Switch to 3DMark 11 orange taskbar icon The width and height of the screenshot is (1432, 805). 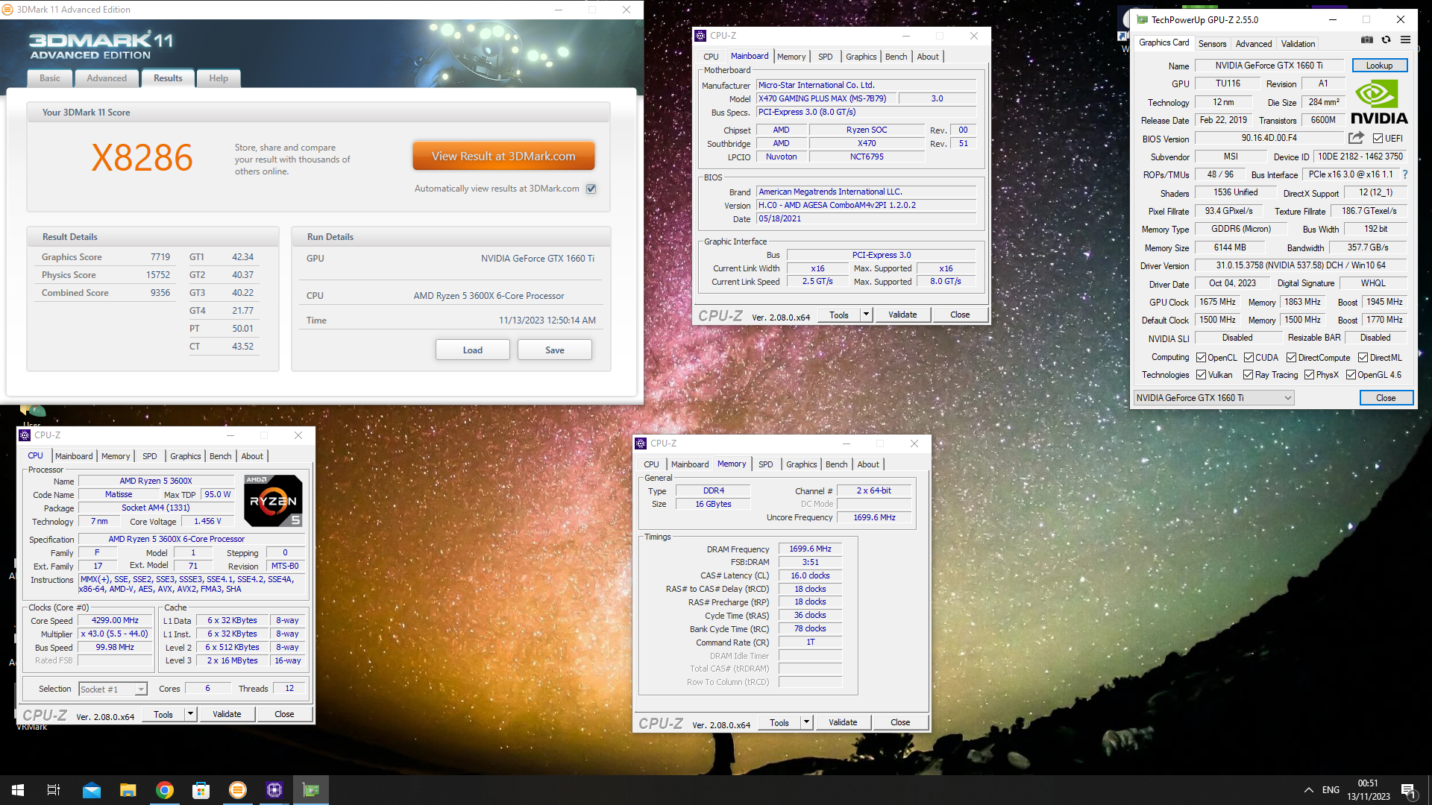[238, 790]
